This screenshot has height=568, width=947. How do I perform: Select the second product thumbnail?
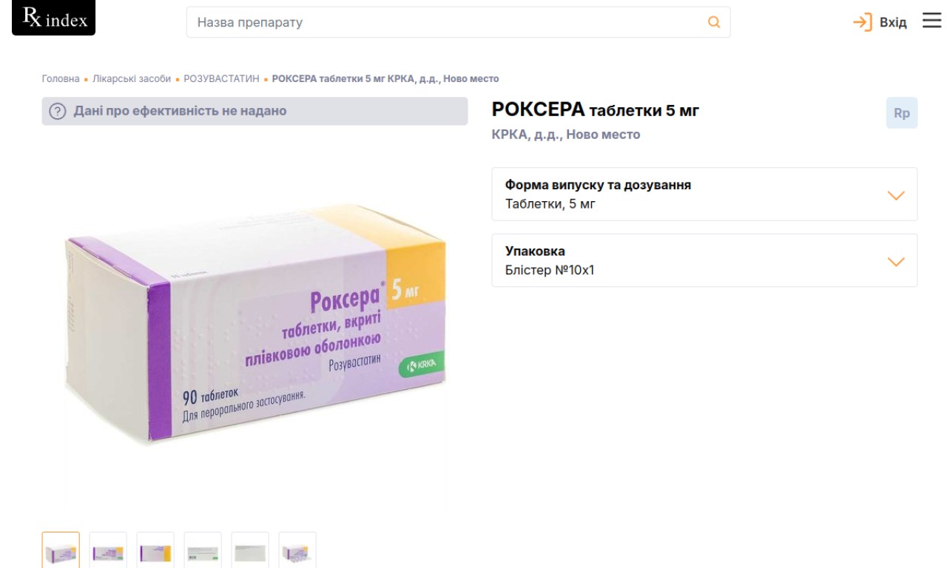point(108,551)
